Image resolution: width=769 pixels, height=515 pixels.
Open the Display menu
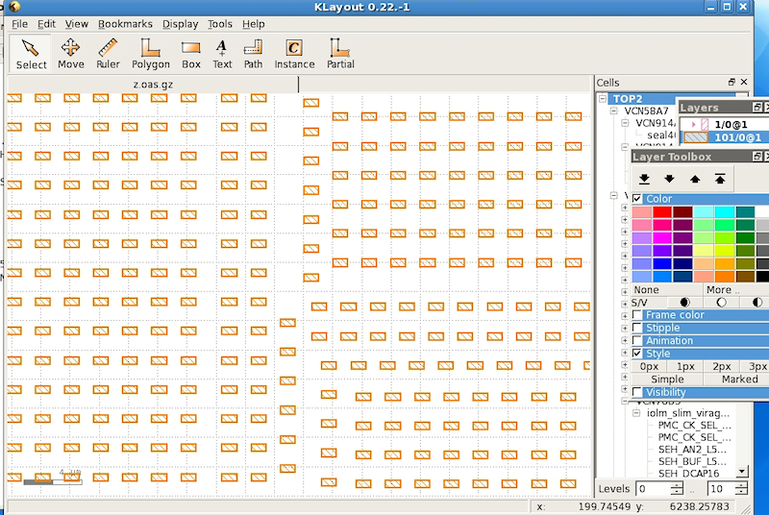tap(181, 24)
